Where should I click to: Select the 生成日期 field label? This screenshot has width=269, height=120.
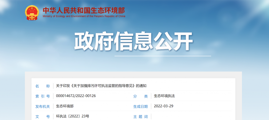141,107
